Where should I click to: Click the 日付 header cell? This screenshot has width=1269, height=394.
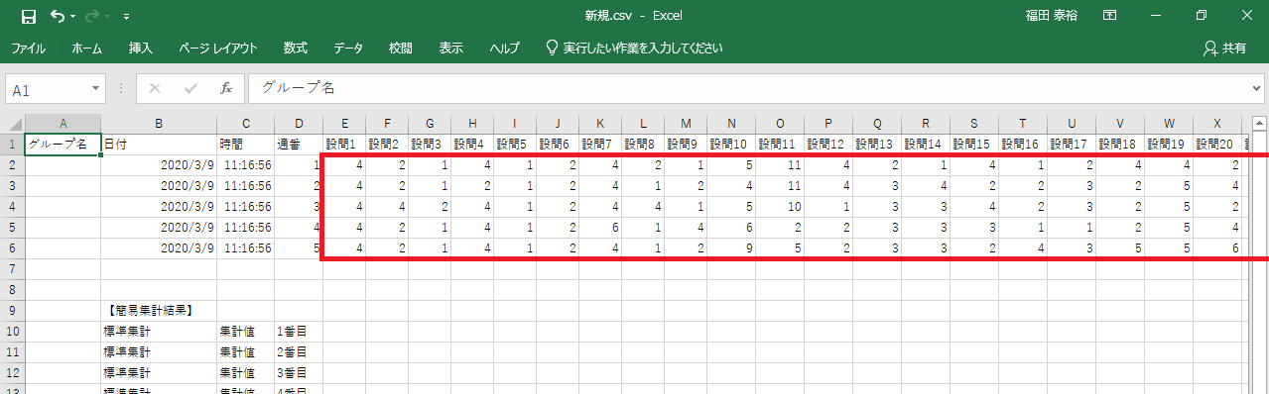click(159, 145)
